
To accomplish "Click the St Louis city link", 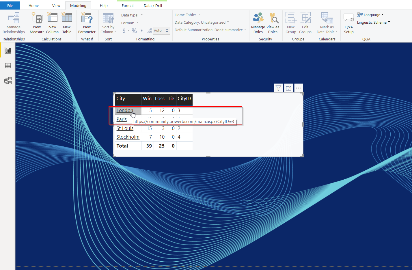I will point(125,128).
